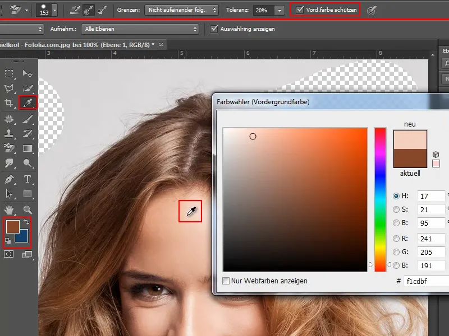Reset default foreground and background colors

coord(8,241)
